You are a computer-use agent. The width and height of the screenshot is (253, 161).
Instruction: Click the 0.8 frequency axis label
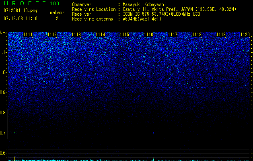click(x=3, y=113)
